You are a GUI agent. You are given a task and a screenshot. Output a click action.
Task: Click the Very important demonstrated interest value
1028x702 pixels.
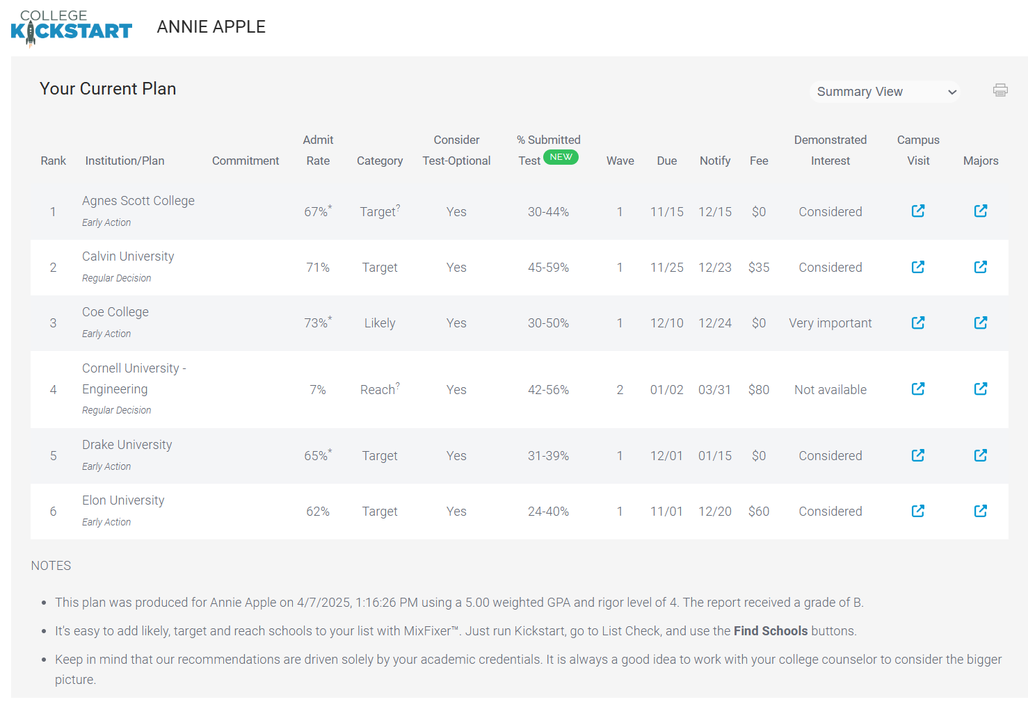pyautogui.click(x=830, y=323)
